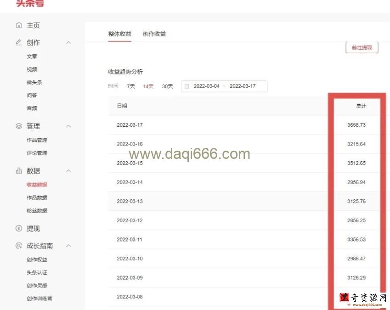This screenshot has width=390, height=310.
Task: Click the 数据 bar chart icon
Action: 19,171
